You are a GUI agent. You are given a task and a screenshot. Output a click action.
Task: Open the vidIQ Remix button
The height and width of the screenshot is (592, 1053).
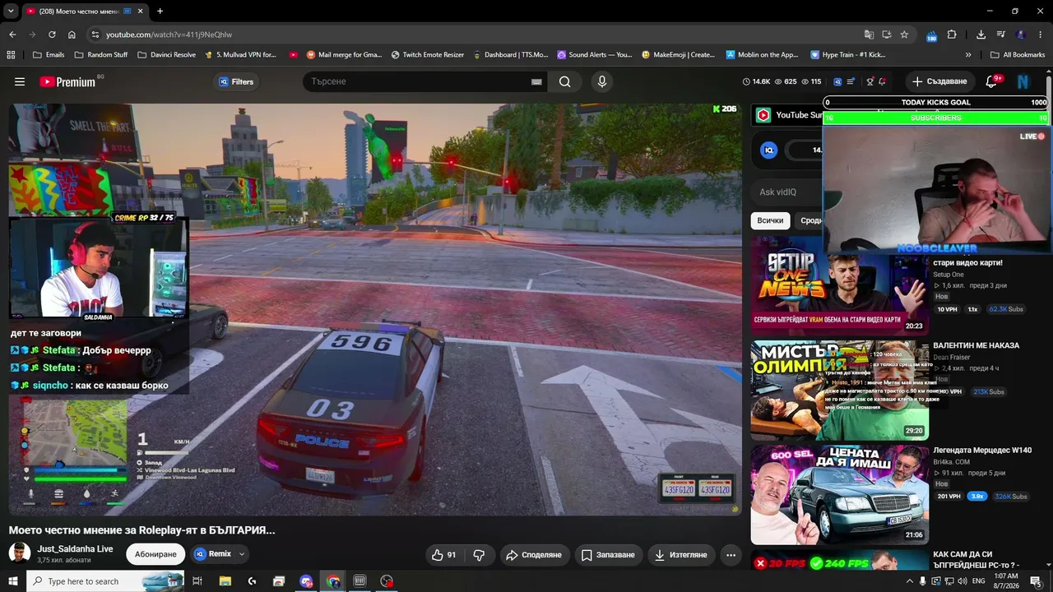(x=213, y=554)
